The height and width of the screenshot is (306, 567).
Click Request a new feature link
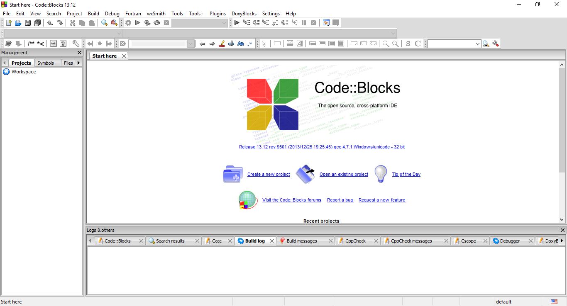(382, 200)
